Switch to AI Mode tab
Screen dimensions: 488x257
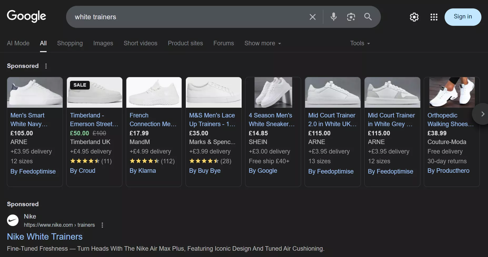click(18, 43)
